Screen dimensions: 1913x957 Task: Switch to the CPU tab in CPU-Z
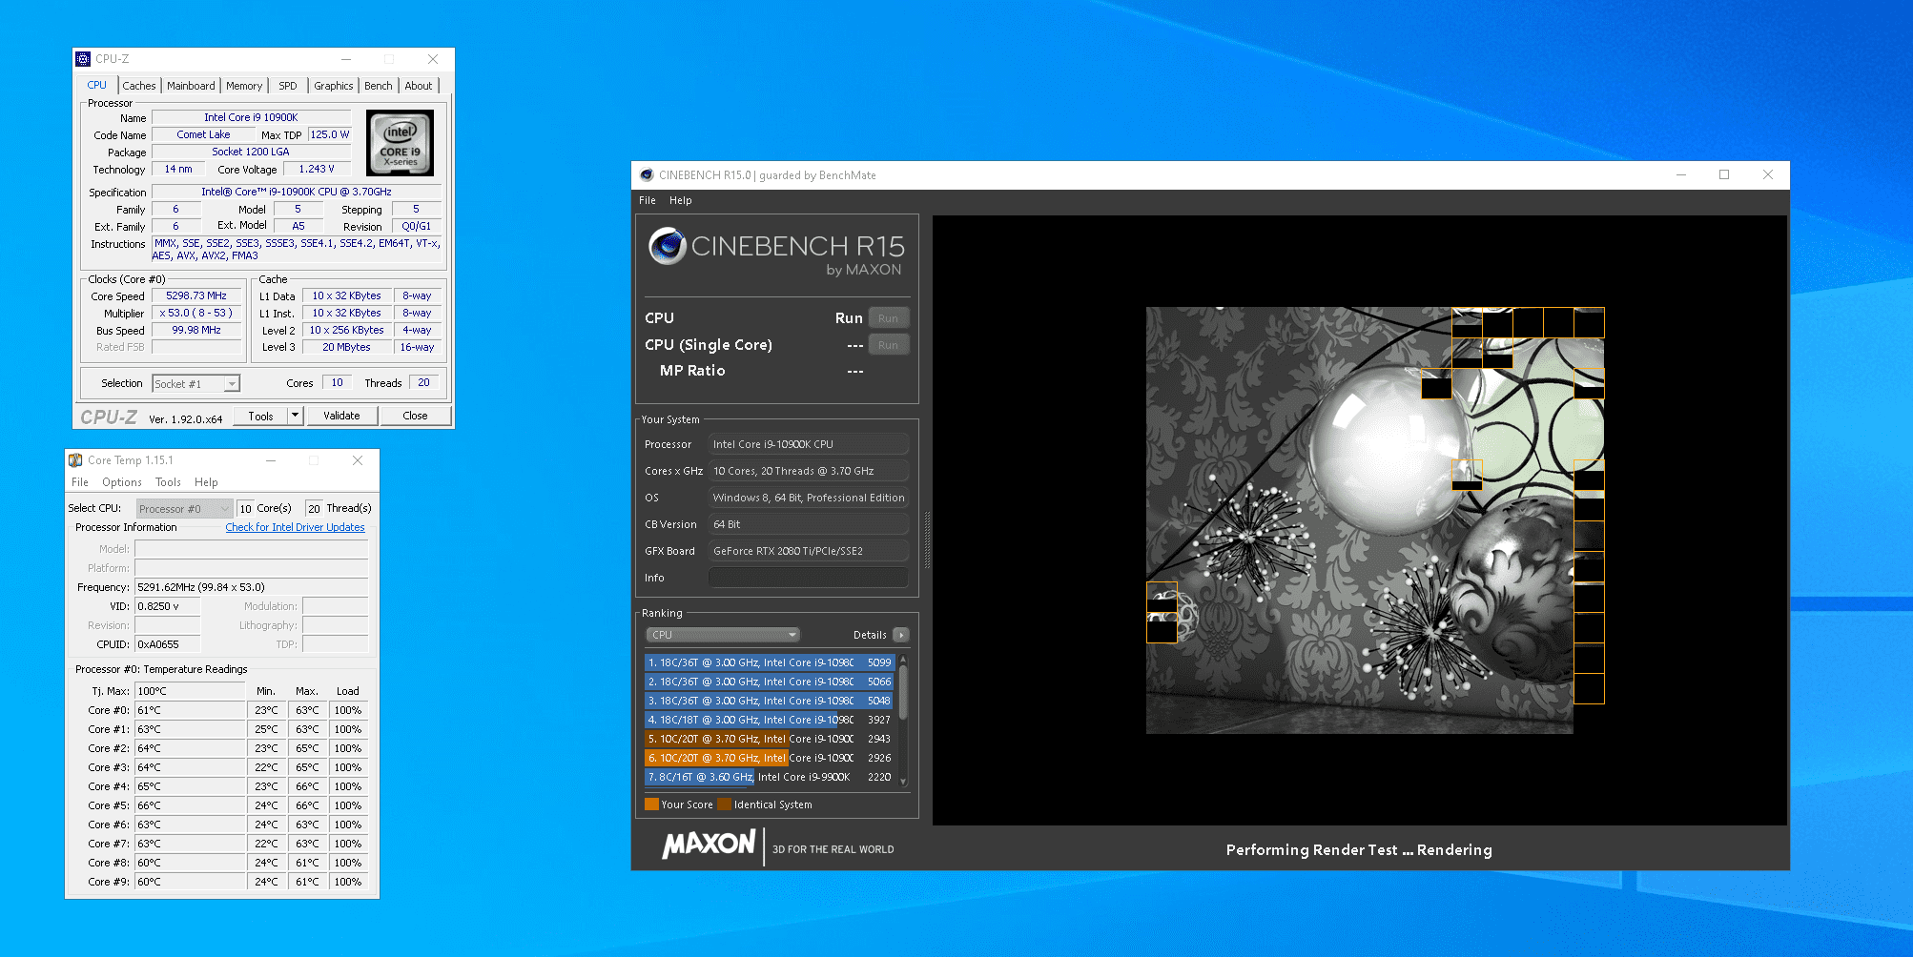pos(96,85)
